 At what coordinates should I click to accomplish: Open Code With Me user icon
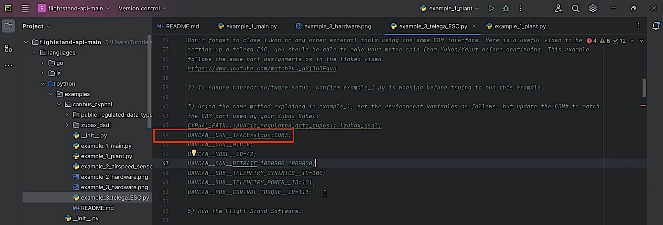click(558, 8)
